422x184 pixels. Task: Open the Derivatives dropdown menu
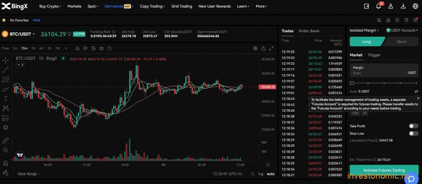click(119, 6)
